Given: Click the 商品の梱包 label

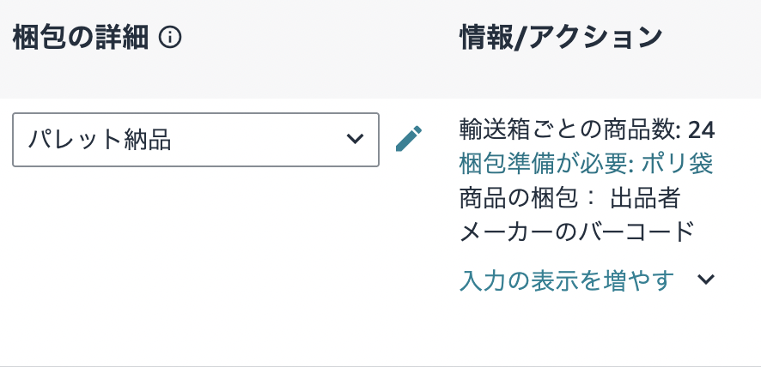Looking at the screenshot, I should (x=523, y=197).
